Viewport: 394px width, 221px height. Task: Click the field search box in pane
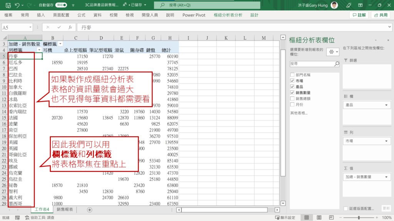(x=312, y=64)
